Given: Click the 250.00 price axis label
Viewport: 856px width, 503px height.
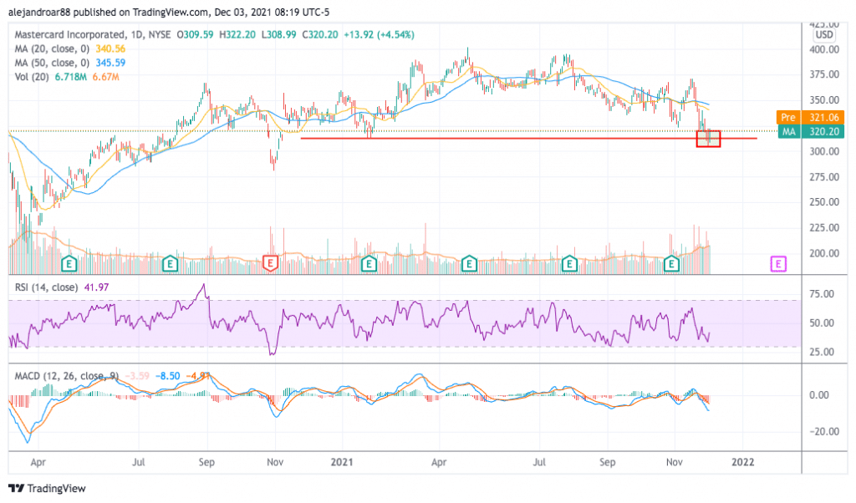Looking at the screenshot, I should 823,202.
